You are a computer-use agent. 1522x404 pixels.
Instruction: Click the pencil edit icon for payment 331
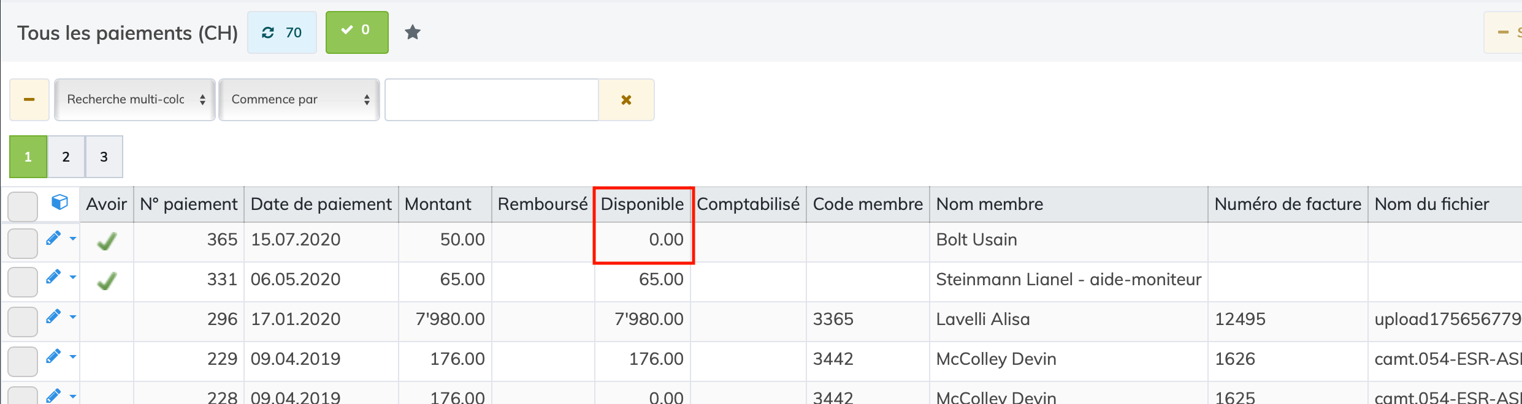pyautogui.click(x=53, y=277)
